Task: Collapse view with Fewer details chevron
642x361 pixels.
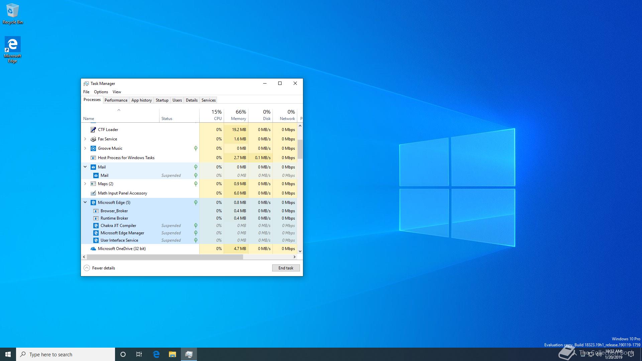Action: pos(87,268)
